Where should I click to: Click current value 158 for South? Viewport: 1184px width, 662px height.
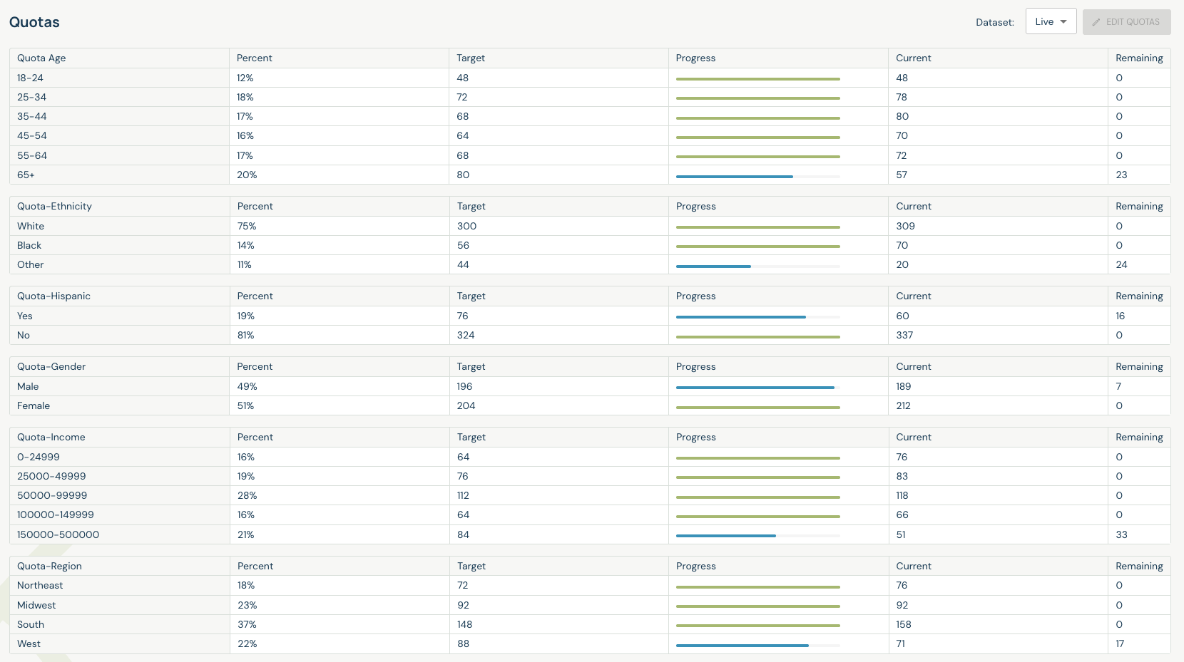pos(904,624)
